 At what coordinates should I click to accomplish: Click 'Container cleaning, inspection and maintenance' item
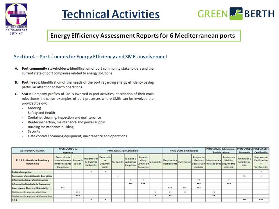point(64,118)
